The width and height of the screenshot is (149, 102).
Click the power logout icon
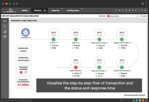[145, 10]
